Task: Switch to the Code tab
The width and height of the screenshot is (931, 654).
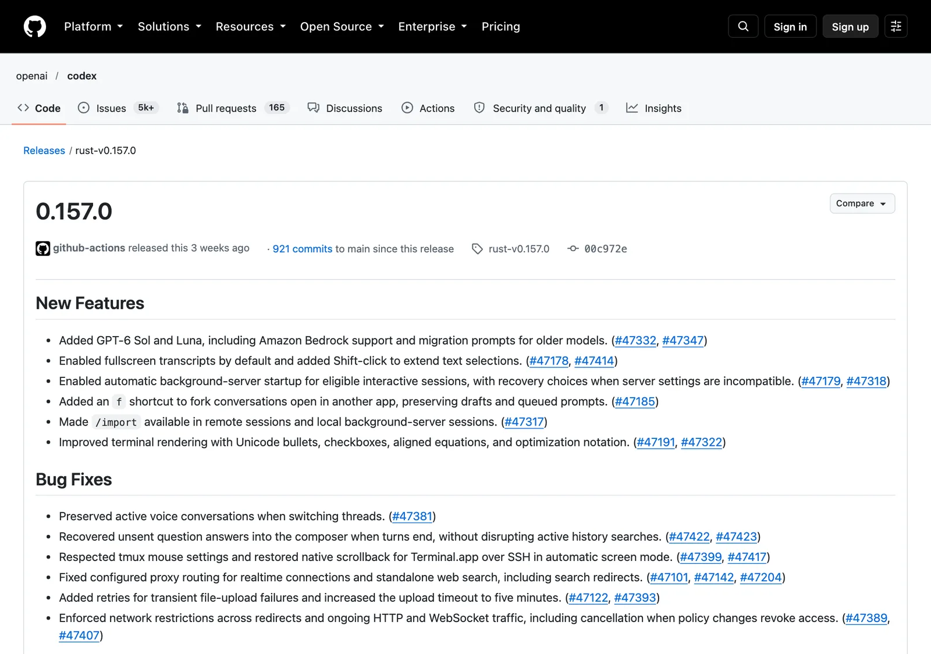Action: 39,108
